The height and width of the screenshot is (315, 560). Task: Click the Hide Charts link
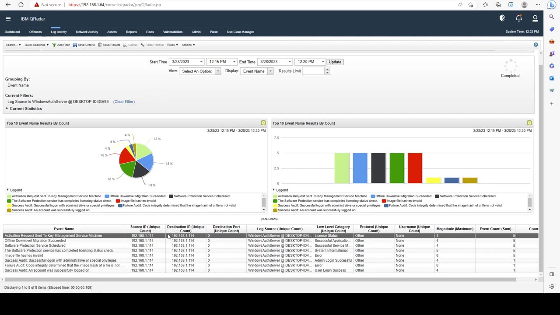click(x=269, y=219)
